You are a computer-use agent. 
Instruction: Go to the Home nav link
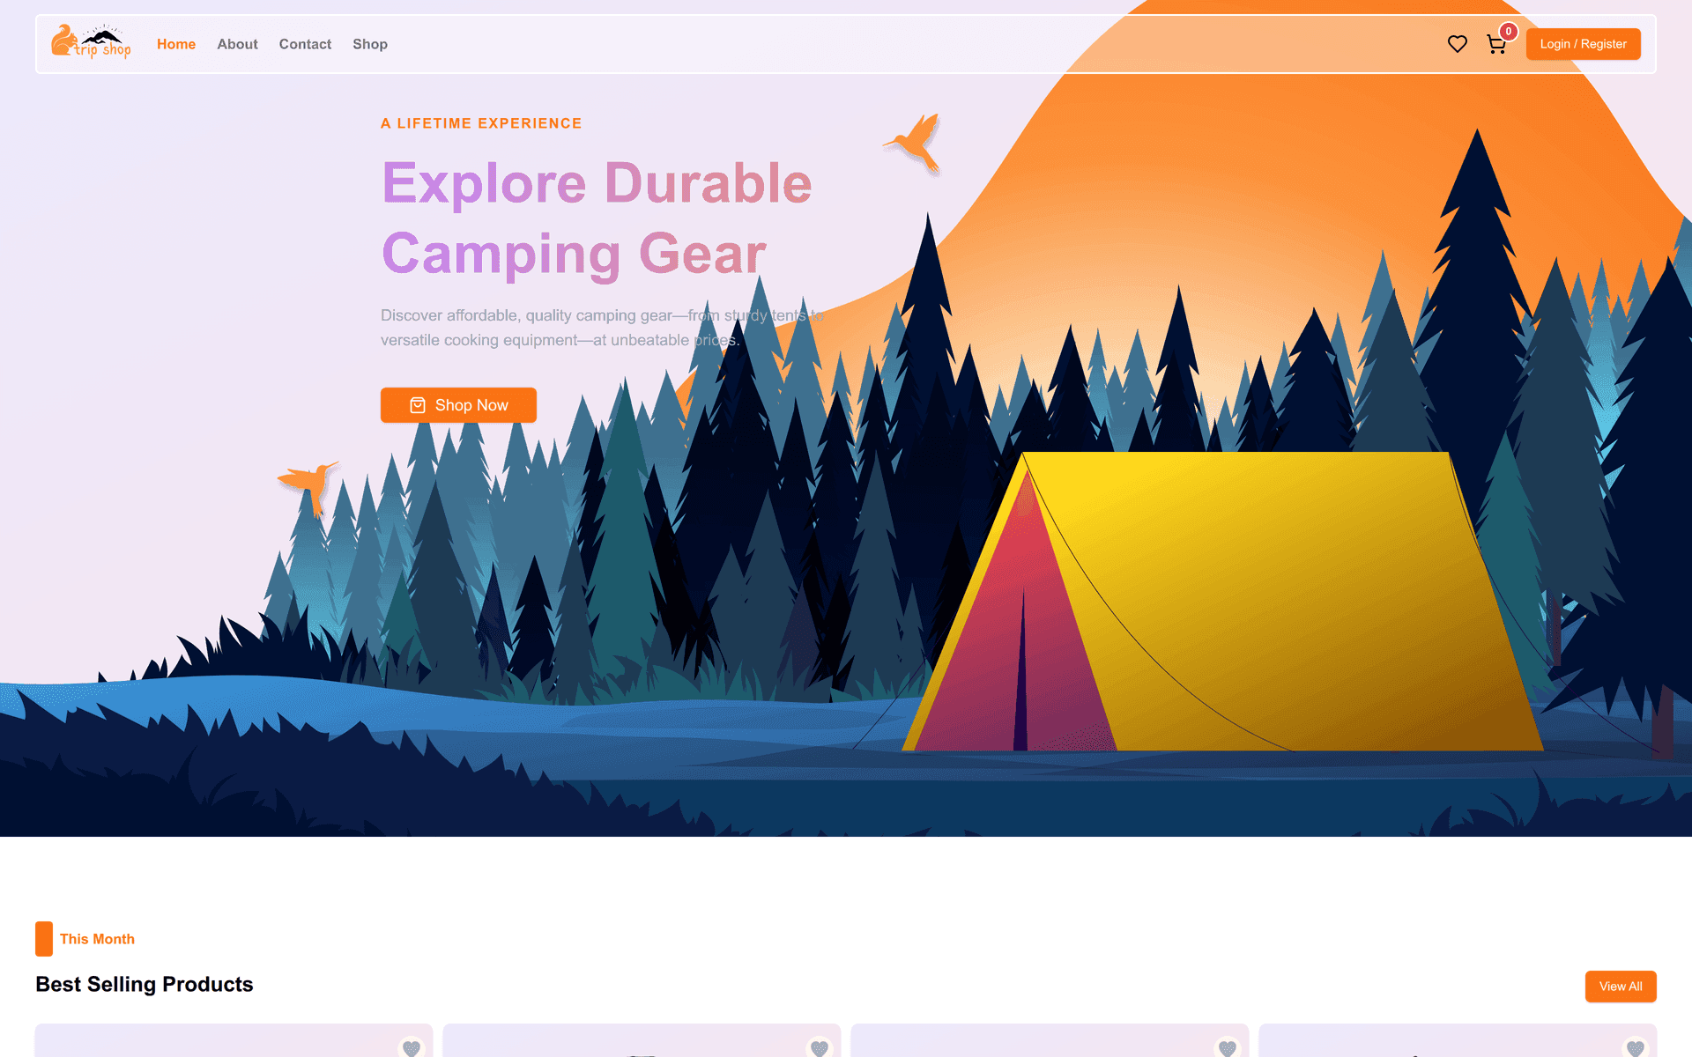click(176, 44)
